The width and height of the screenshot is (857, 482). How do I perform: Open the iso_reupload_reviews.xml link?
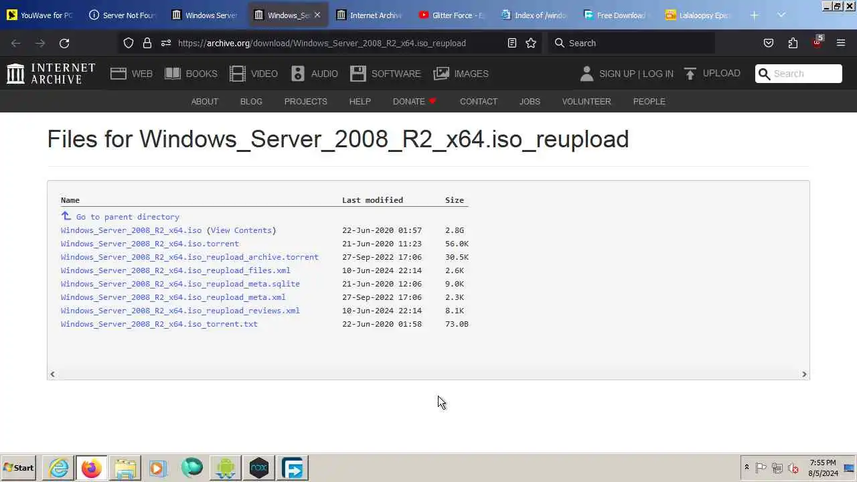pyautogui.click(x=180, y=311)
